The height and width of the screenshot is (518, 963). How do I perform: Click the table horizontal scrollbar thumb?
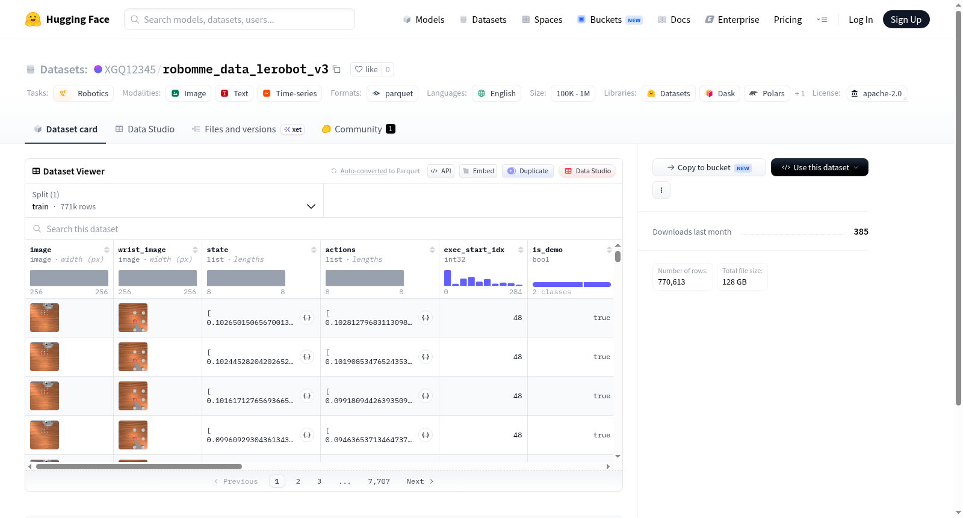[x=138, y=466]
